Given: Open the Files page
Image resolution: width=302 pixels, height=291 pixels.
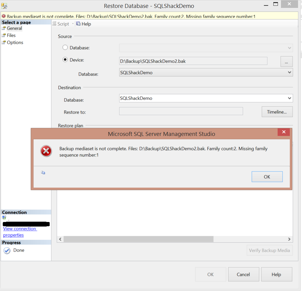Looking at the screenshot, I should 11,35.
